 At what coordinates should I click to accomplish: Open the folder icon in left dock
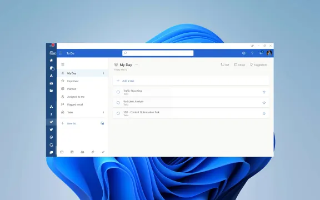(52, 91)
